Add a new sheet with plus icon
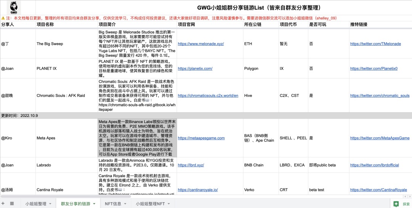This screenshot has width=412, height=208. [x=3, y=203]
